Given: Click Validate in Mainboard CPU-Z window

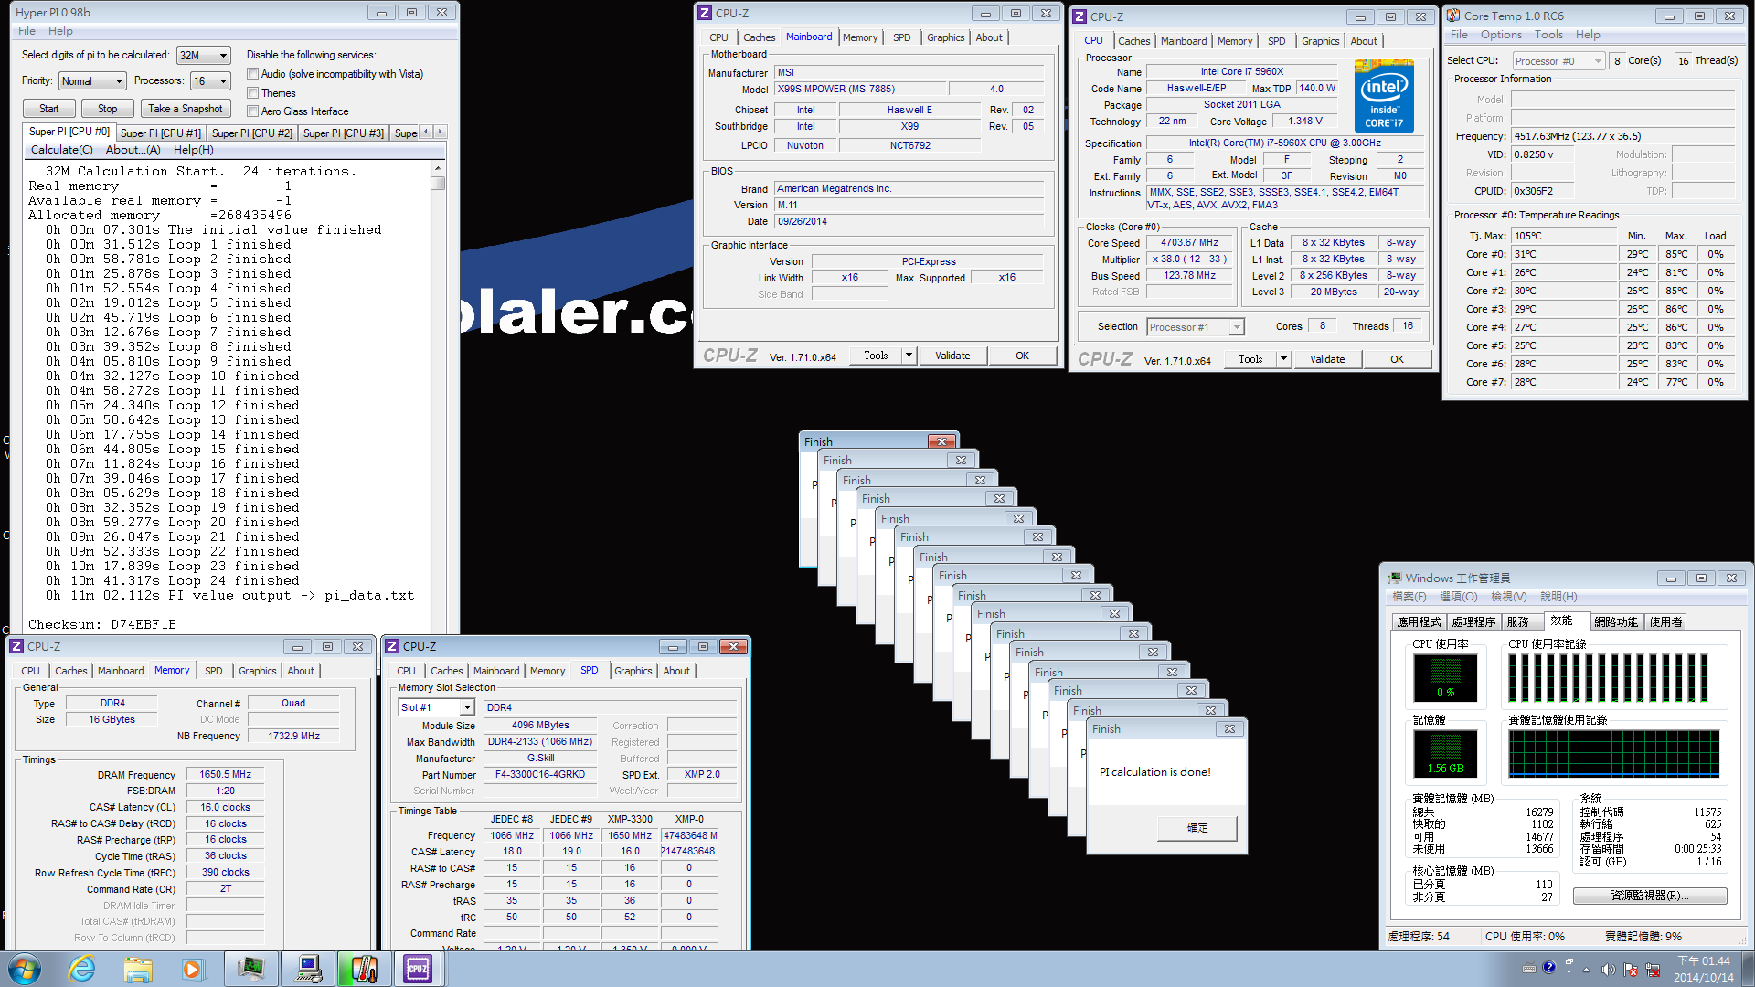Looking at the screenshot, I should [x=952, y=356].
